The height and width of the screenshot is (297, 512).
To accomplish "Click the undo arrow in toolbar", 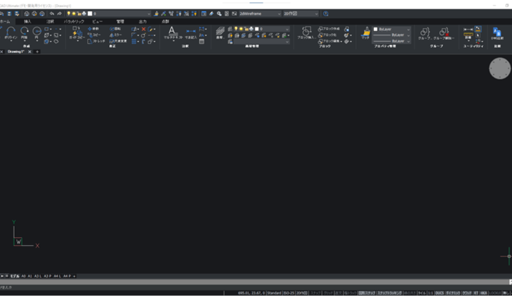I will tap(52, 14).
